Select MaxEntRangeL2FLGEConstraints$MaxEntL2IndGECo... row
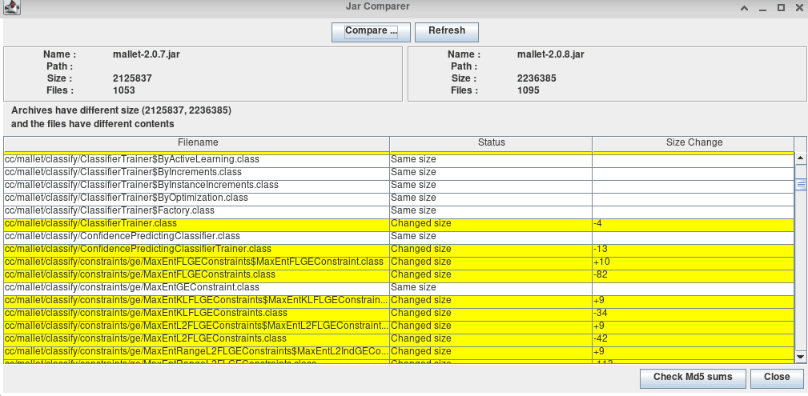The width and height of the screenshot is (808, 396). pos(399,352)
